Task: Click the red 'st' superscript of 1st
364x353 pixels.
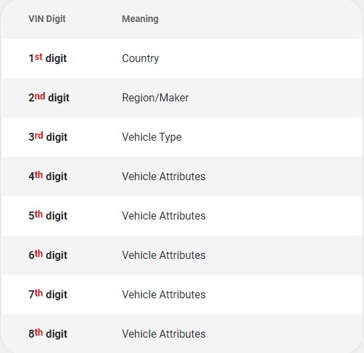Action: (39, 57)
